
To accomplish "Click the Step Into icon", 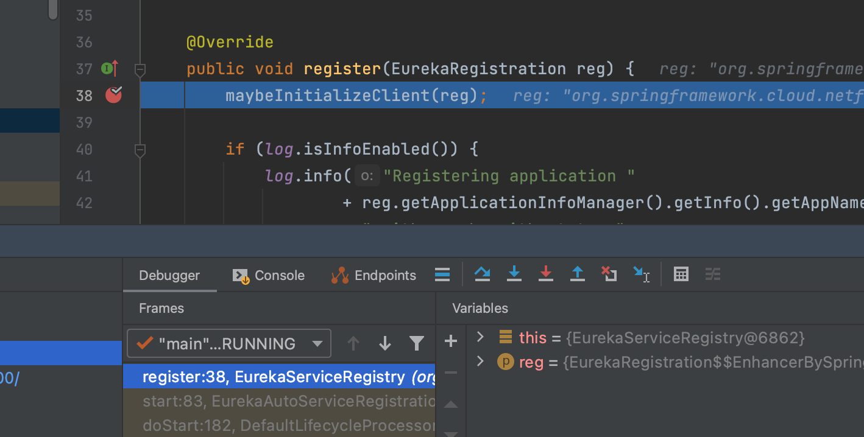I will tap(514, 274).
